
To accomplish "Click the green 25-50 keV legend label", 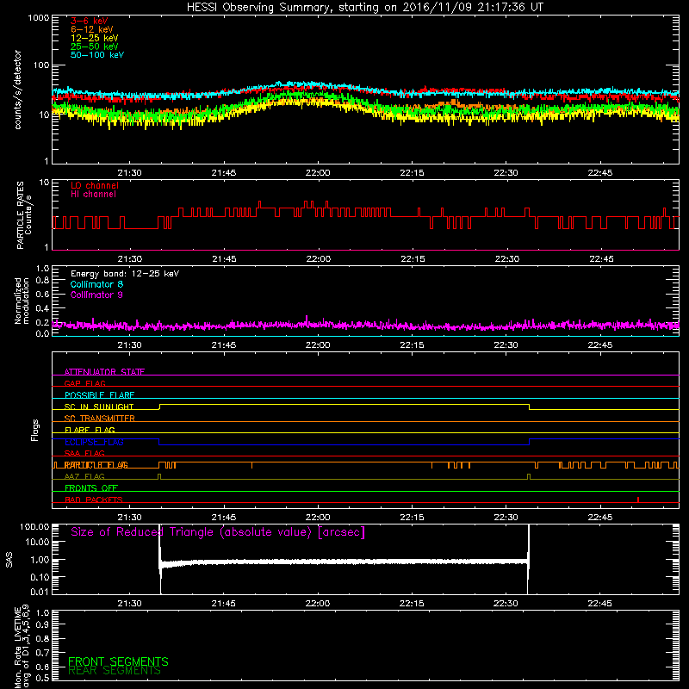I will tap(95, 47).
